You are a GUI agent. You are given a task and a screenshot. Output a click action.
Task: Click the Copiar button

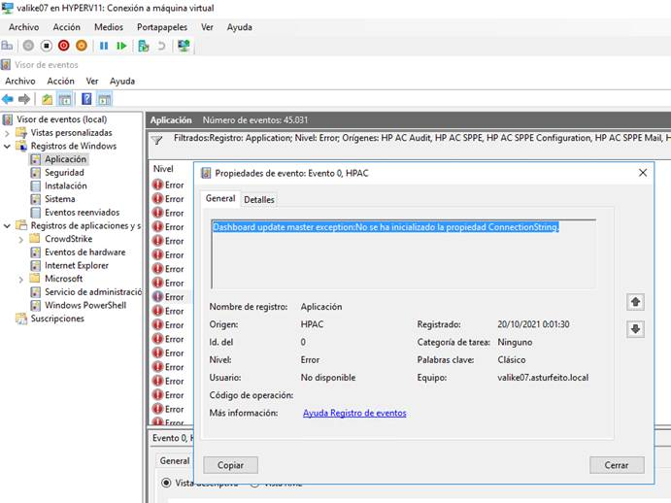pos(231,465)
